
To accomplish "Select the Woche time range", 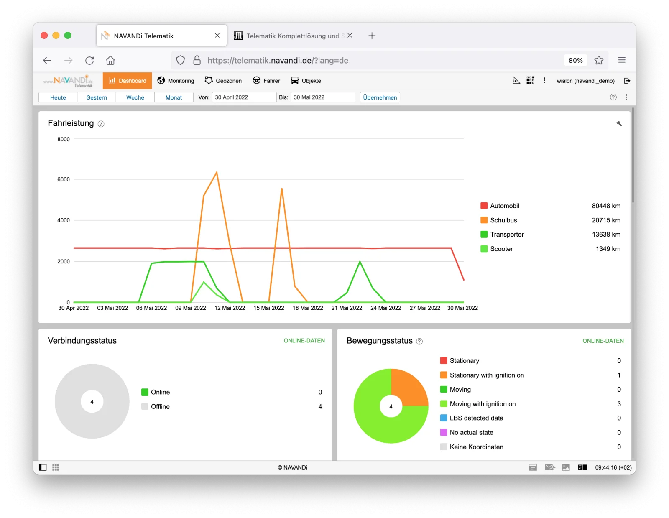I will click(135, 97).
